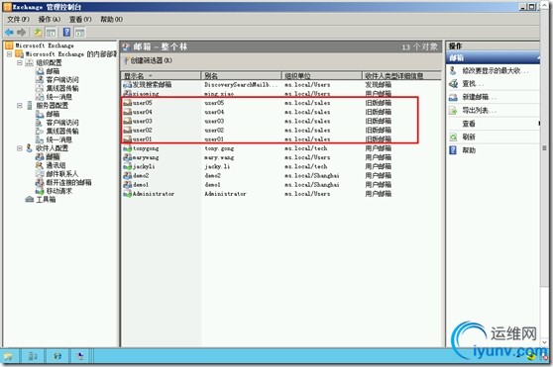This screenshot has height=367, width=553.
Task: Click the 刷新 action
Action: click(469, 137)
